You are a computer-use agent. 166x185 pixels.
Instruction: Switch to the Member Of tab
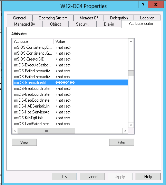(x=89, y=18)
